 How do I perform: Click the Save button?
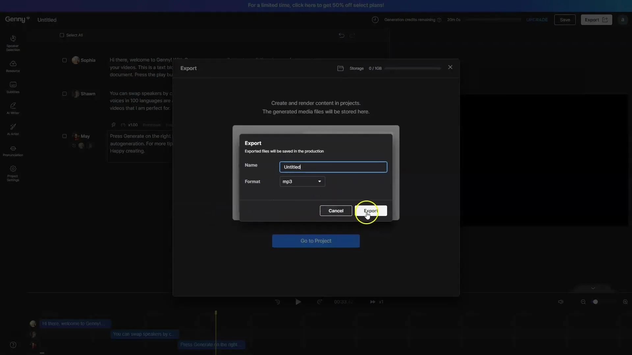click(565, 20)
